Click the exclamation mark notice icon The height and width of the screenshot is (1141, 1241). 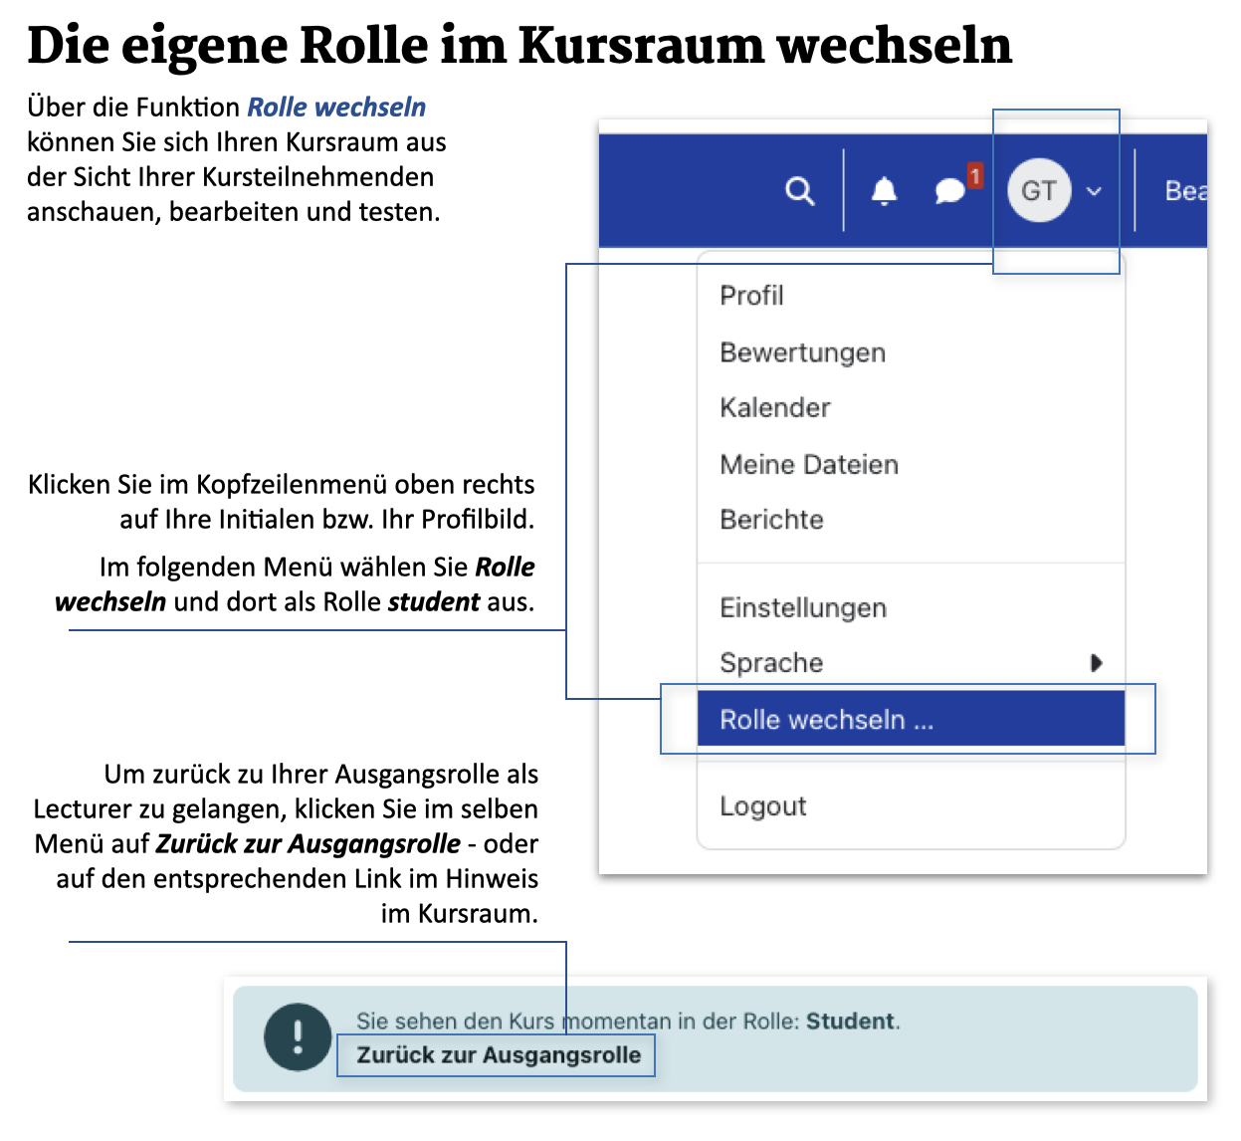coord(298,1036)
